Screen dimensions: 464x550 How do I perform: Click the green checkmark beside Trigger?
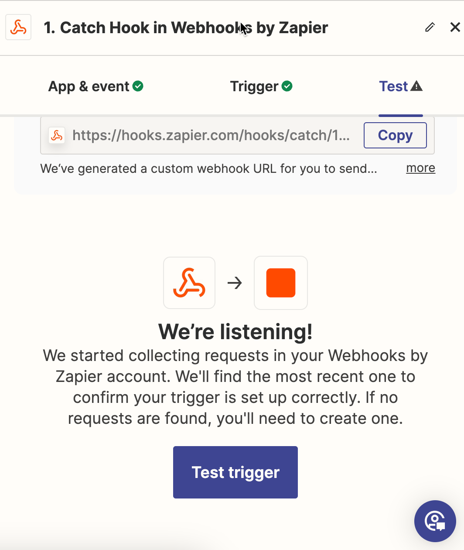[287, 86]
